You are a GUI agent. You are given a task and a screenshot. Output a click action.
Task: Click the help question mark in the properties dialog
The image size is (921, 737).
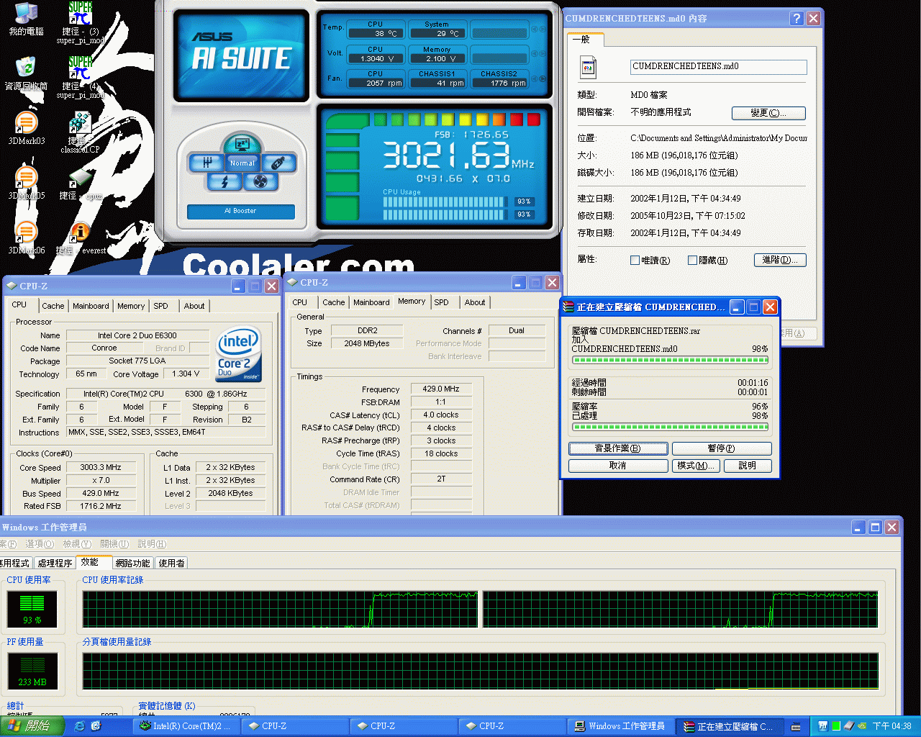click(x=797, y=19)
